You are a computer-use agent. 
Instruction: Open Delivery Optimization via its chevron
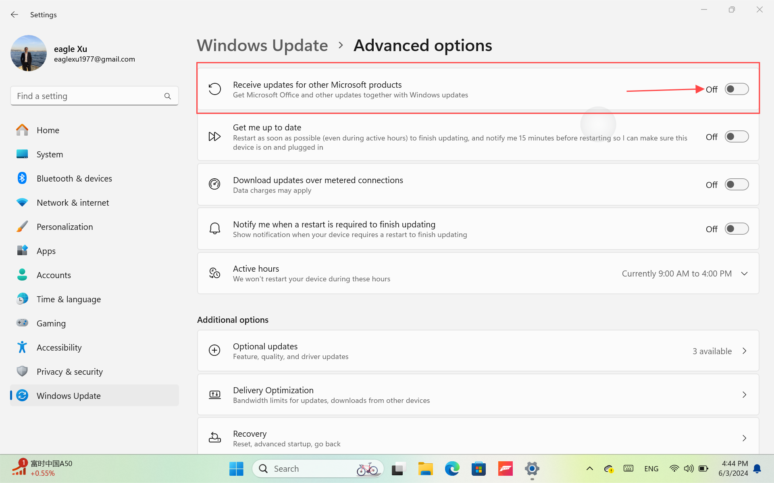[745, 395]
